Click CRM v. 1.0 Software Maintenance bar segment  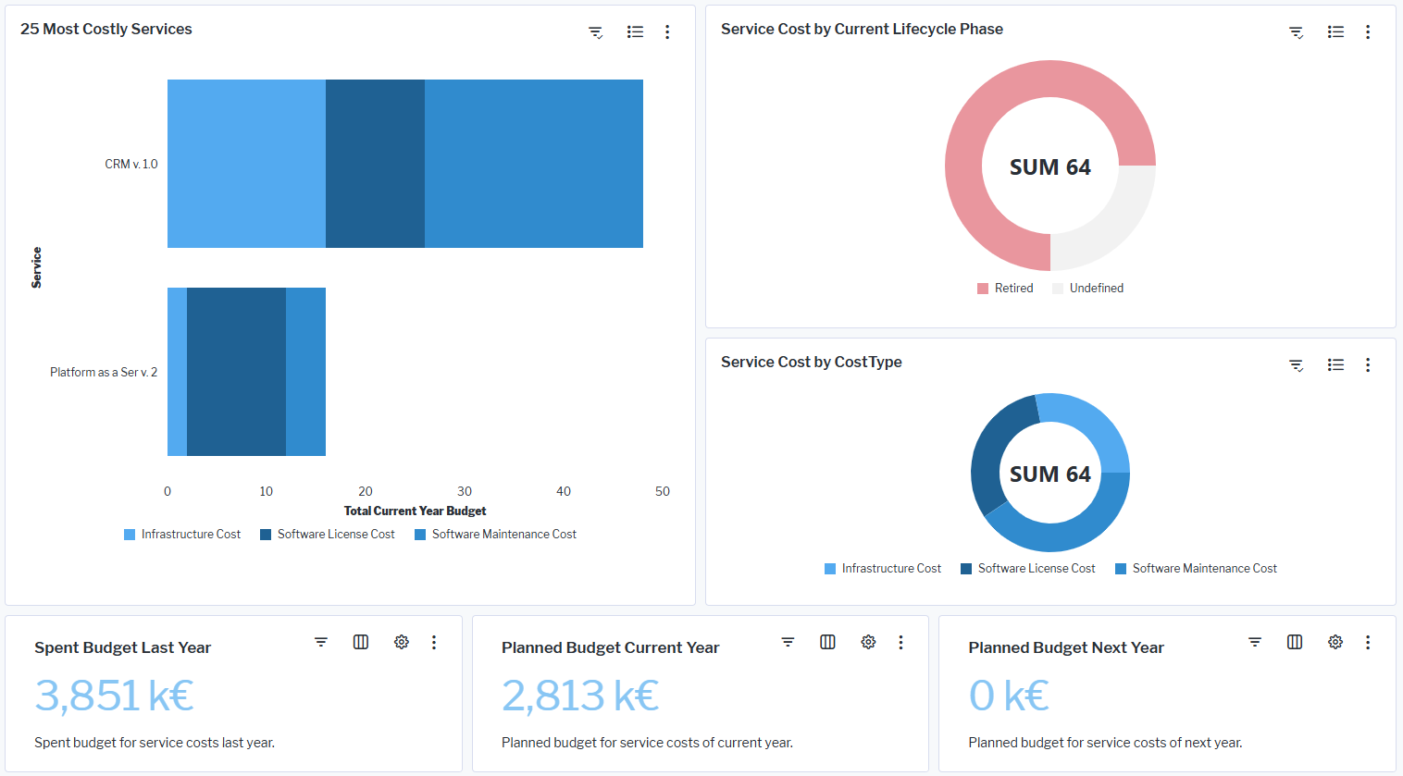[534, 164]
